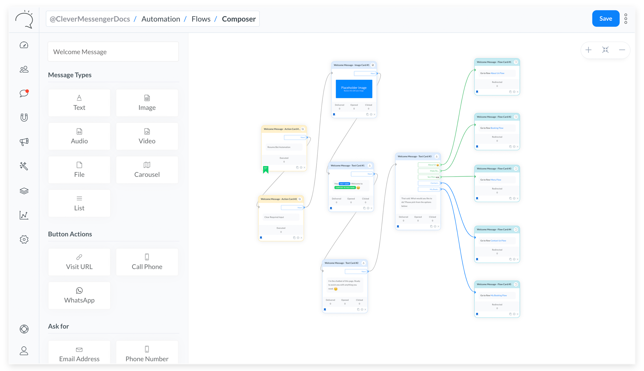Open live chat with red notification

[x=24, y=93]
